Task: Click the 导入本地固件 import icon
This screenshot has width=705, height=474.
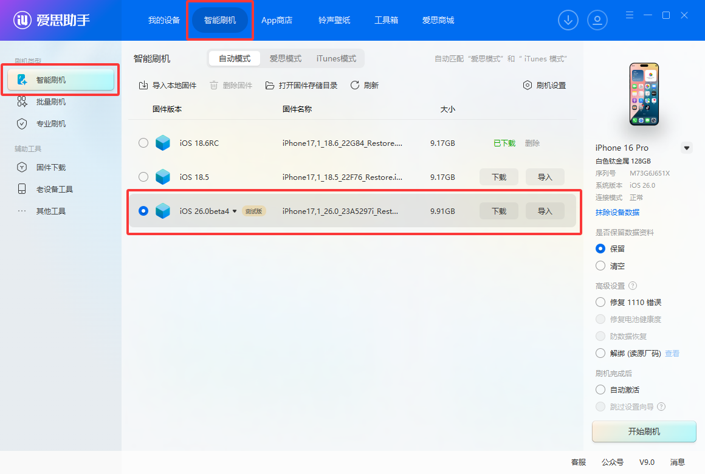Action: 143,85
